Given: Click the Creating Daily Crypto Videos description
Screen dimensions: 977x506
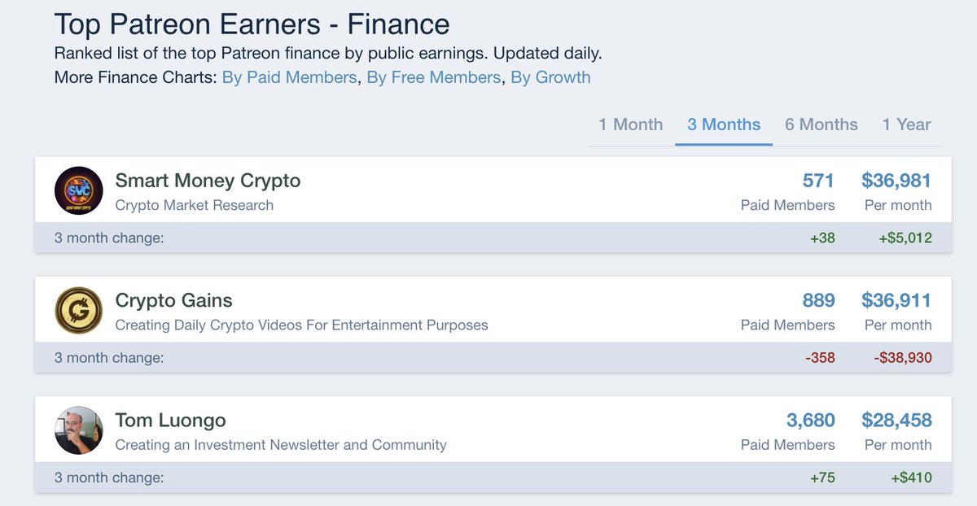Looking at the screenshot, I should point(302,325).
